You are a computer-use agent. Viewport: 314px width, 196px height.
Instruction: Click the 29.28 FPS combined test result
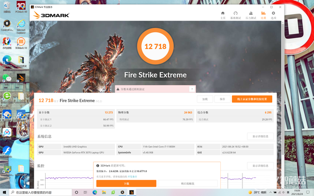(x=267, y=120)
